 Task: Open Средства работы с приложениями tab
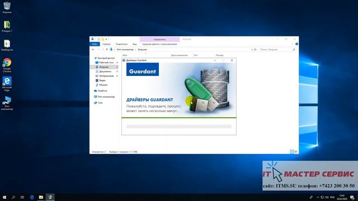pos(159,44)
